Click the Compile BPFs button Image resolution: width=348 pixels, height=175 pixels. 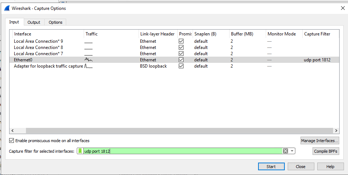click(x=326, y=151)
